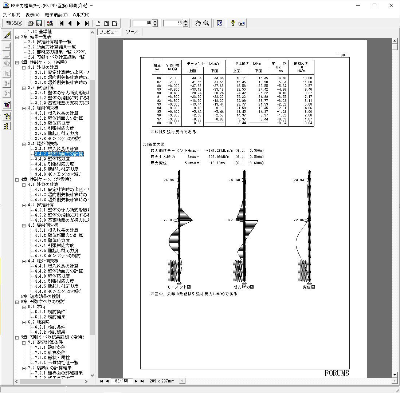This screenshot has width=400, height=393.
Task: Activate the hand pan tool
Action: 198,23
